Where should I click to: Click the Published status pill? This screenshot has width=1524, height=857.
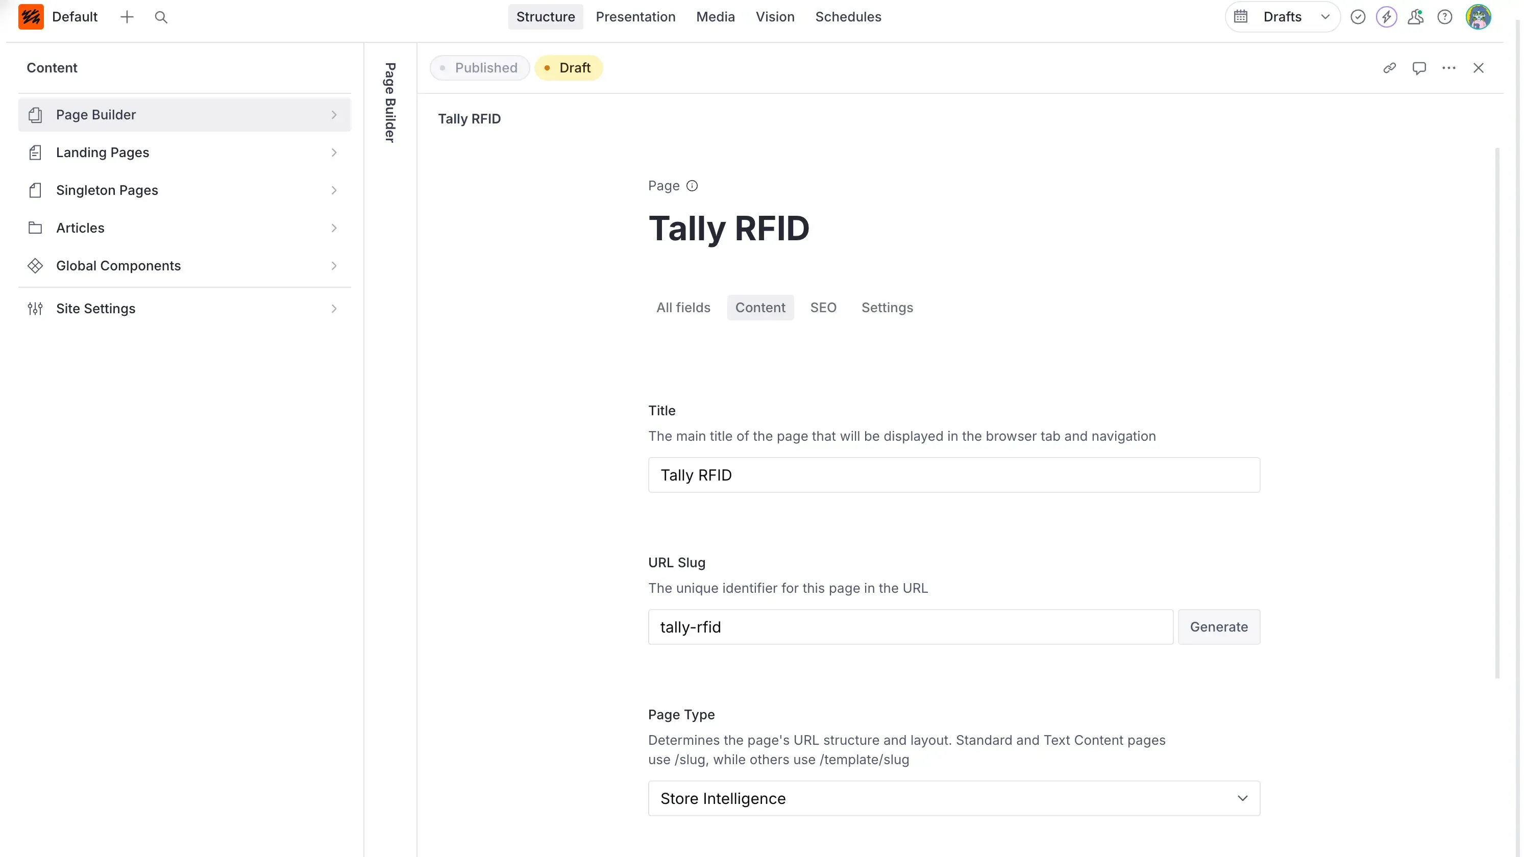[480, 67]
